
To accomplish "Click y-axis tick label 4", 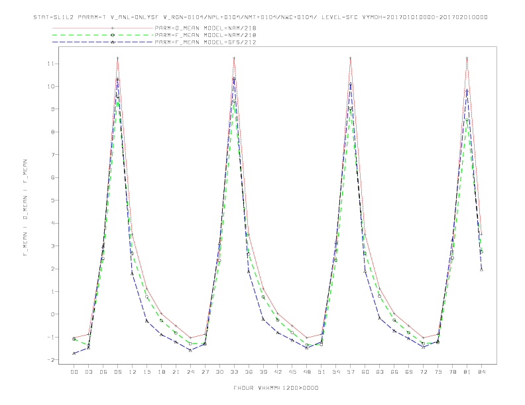I will (x=53, y=223).
